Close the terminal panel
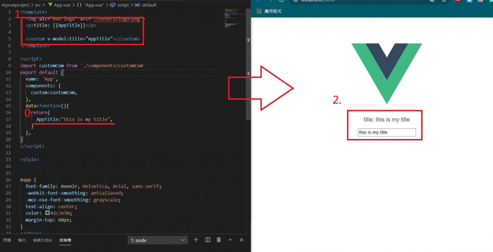Image resolution: width=493 pixels, height=252 pixels. [242, 240]
